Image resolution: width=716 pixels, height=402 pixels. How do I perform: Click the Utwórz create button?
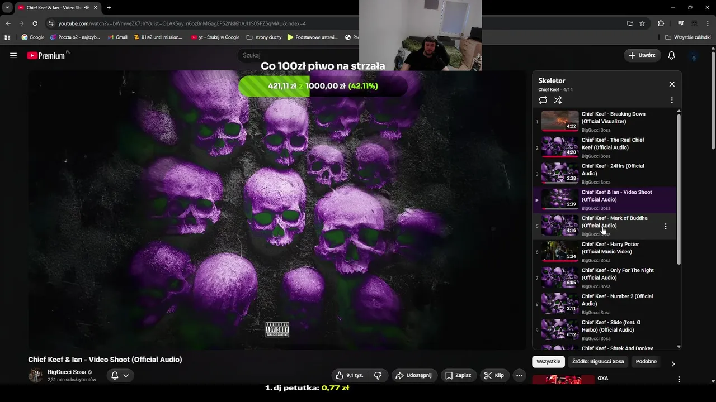(642, 55)
